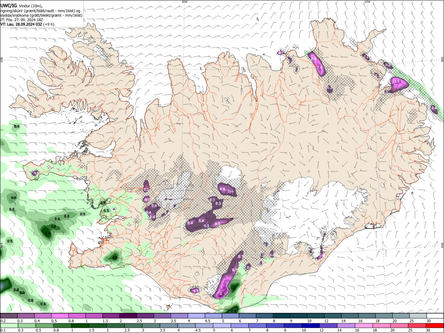Select the light grey 25 mm snow swatch
This screenshot has width=444, height=333.
tap(418, 316)
